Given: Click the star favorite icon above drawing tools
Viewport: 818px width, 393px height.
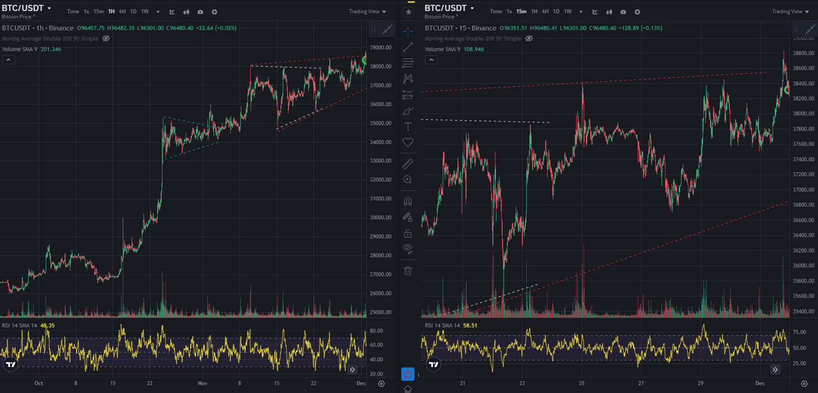Looking at the screenshot, I should tap(408, 12).
